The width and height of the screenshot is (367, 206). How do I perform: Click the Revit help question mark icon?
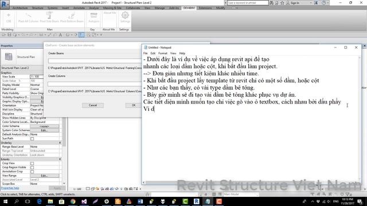(x=323, y=3)
